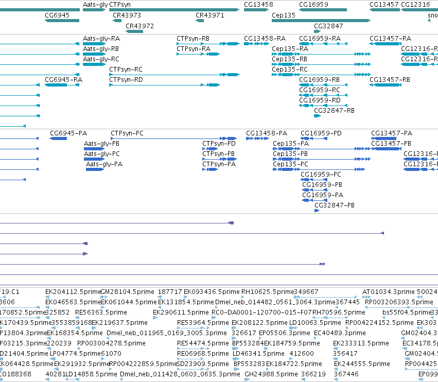Image resolution: width=438 pixels, height=382 pixels.
Task: Click the CG13457 gene name
Action: 384,5
